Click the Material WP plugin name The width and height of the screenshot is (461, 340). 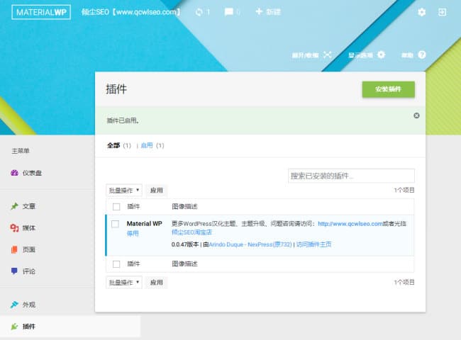[145, 224]
